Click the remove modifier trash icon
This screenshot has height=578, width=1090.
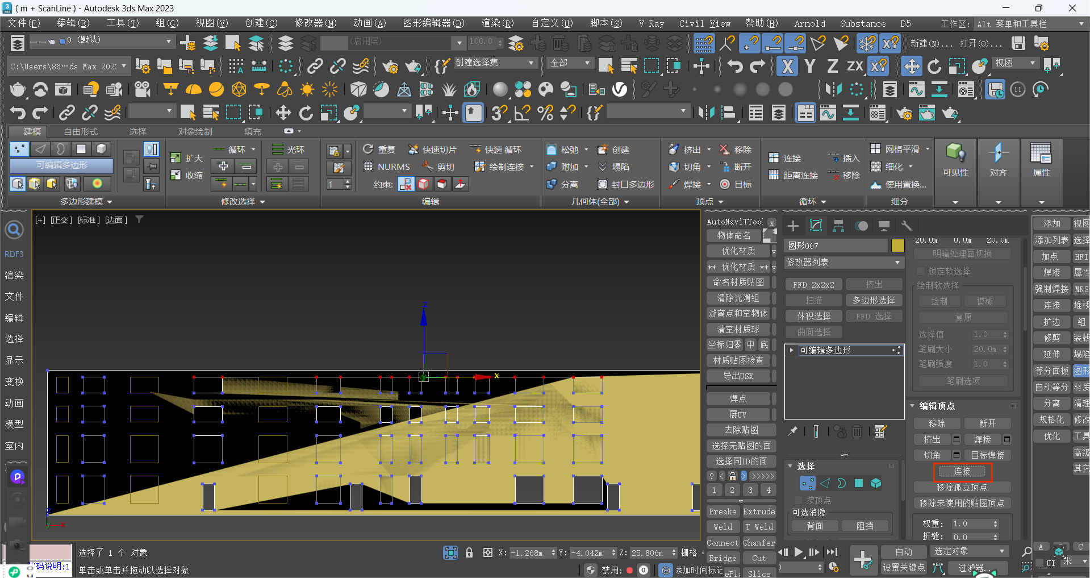(857, 431)
